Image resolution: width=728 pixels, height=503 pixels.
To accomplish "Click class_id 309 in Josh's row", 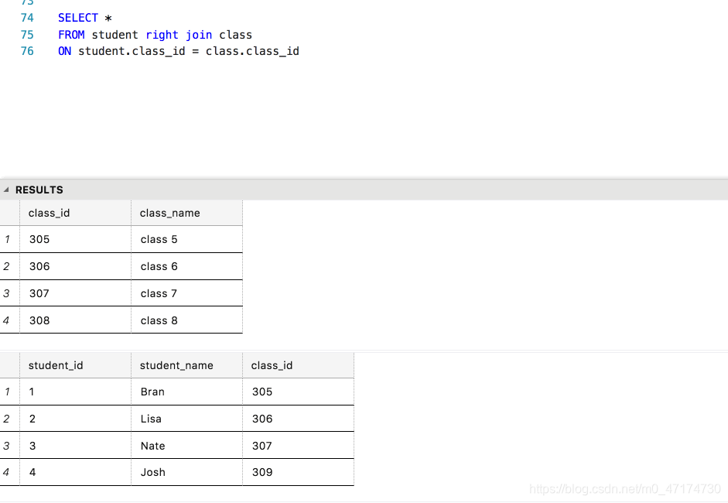I will click(x=299, y=472).
